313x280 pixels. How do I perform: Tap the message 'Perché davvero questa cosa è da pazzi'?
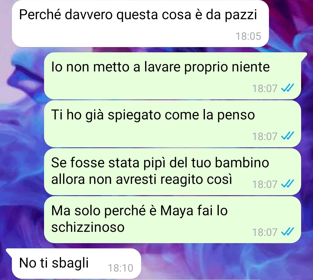coord(140,24)
